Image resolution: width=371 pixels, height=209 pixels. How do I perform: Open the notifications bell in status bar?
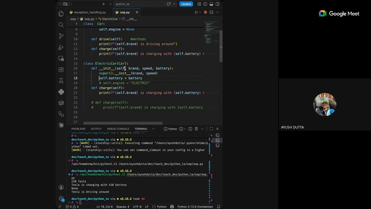click(x=219, y=207)
